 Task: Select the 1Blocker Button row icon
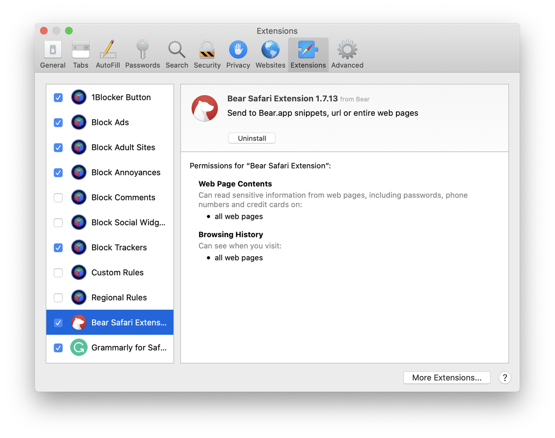pos(79,97)
